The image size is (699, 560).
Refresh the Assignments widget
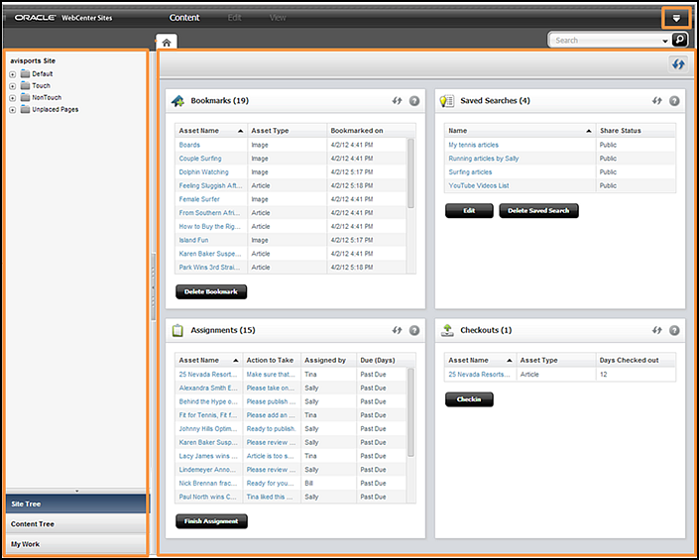(x=397, y=330)
